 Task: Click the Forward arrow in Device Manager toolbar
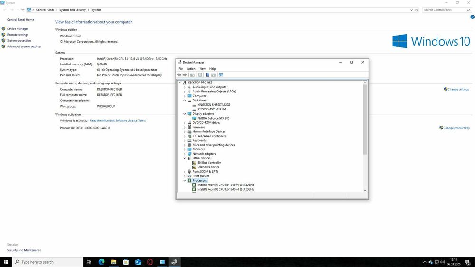(x=185, y=74)
